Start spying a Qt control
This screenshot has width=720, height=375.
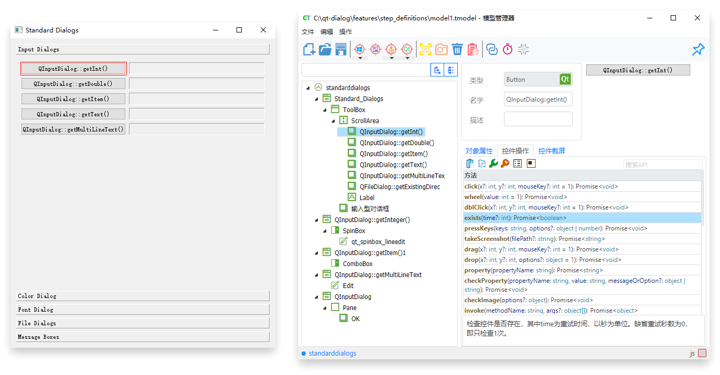coord(407,49)
